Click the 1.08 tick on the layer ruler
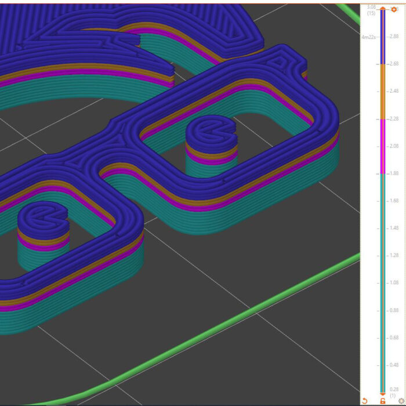 point(394,283)
